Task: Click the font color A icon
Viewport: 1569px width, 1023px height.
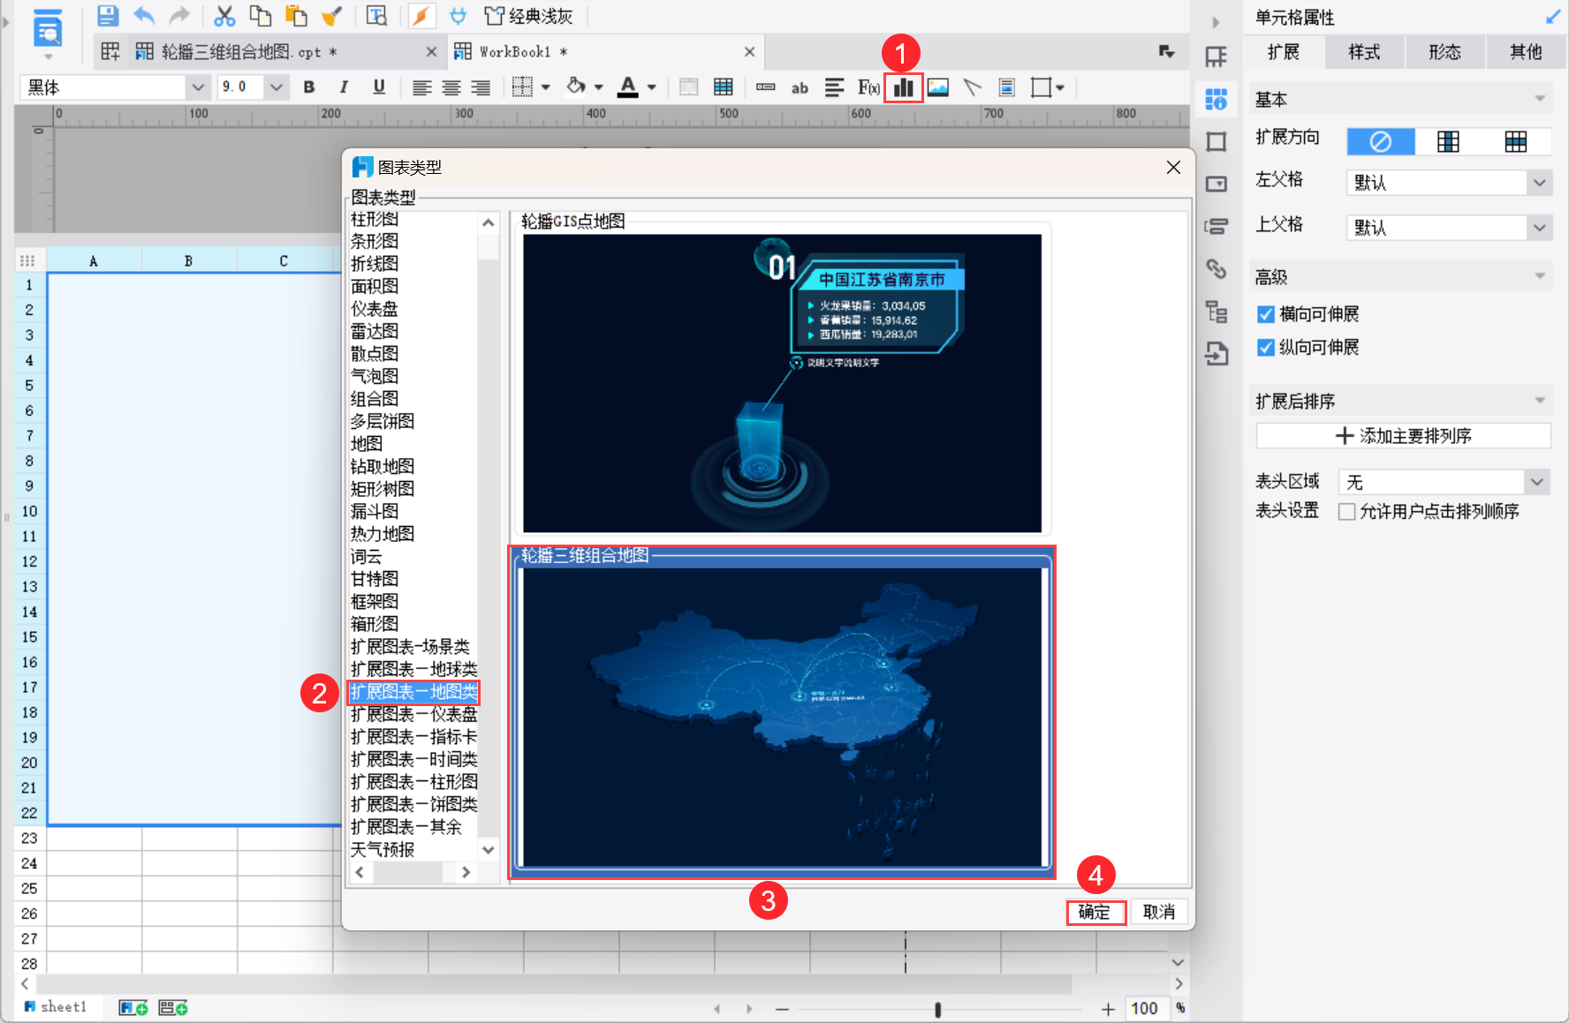Action: [x=628, y=87]
